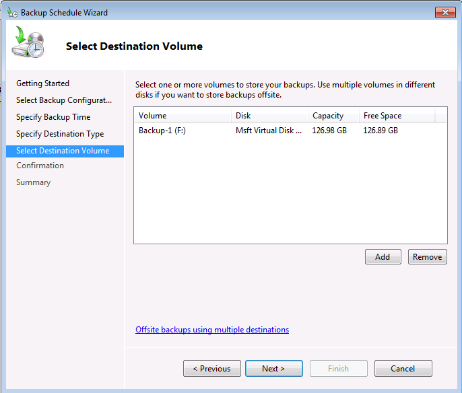Sort by the Disk column header
The width and height of the screenshot is (462, 393).
269,115
